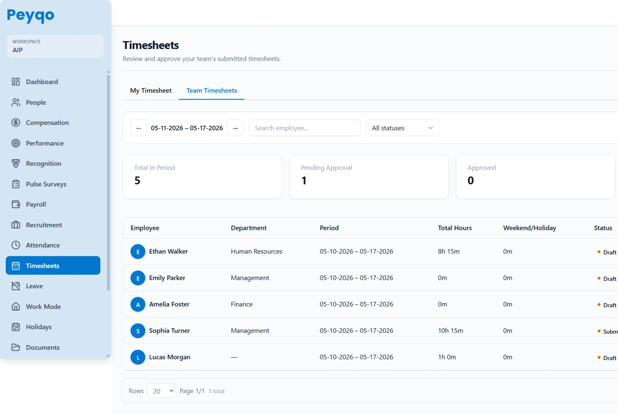This screenshot has height=414, width=618.
Task: Click Emily Parker's period dates cell
Action: point(356,278)
